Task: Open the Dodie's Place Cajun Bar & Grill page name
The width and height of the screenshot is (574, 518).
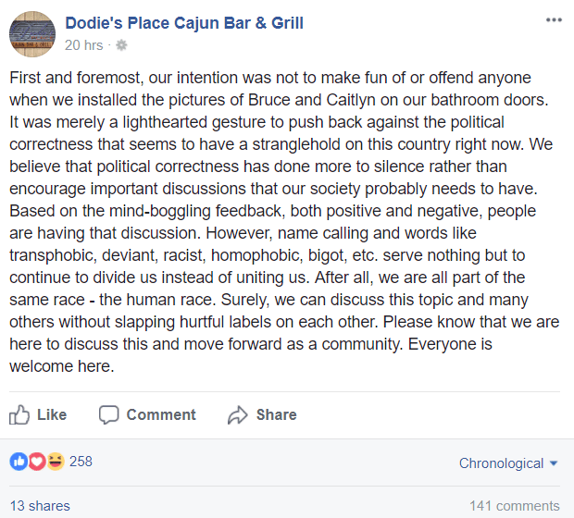Action: 184,23
